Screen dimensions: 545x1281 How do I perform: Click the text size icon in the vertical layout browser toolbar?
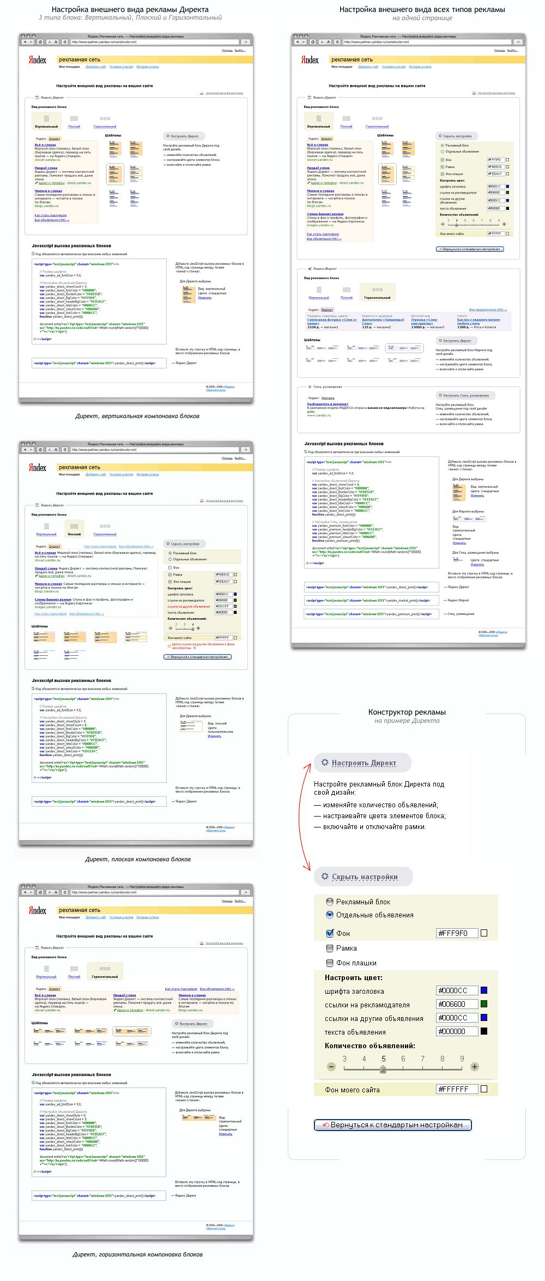tap(53, 42)
